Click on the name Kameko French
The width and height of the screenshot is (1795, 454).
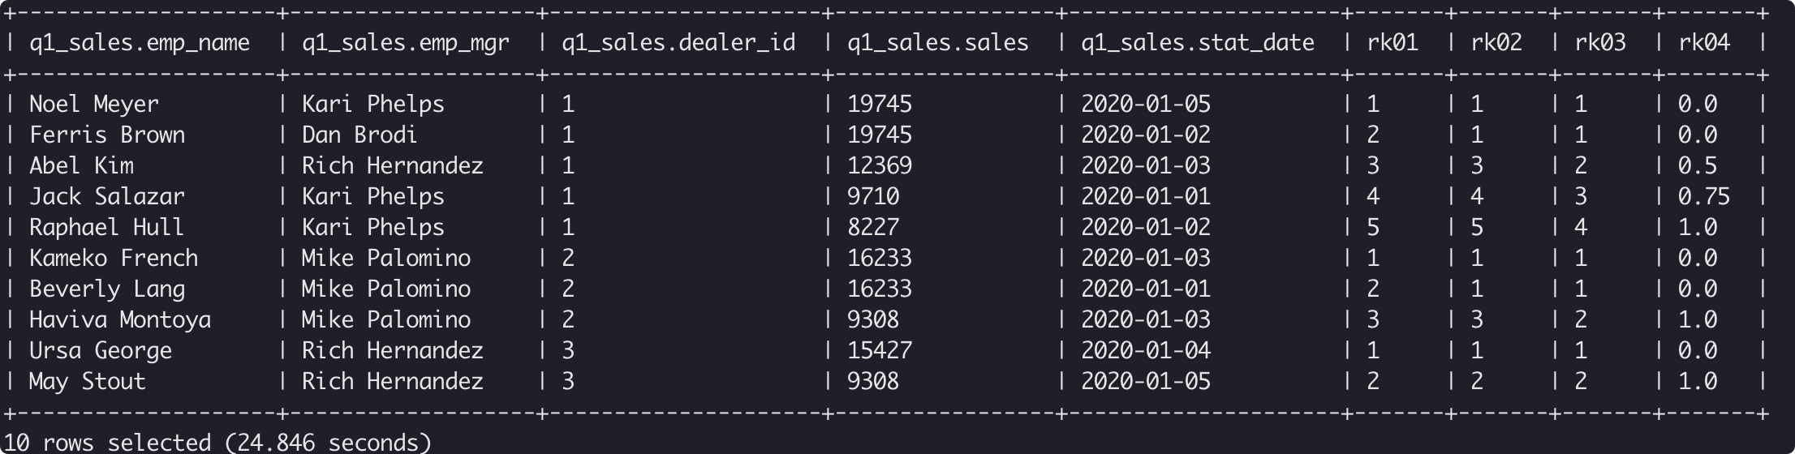(114, 258)
